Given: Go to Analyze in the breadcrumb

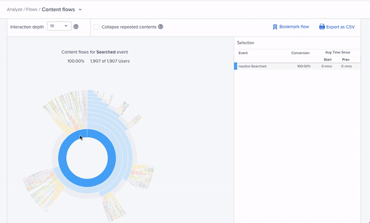Looking at the screenshot, I should pos(14,9).
